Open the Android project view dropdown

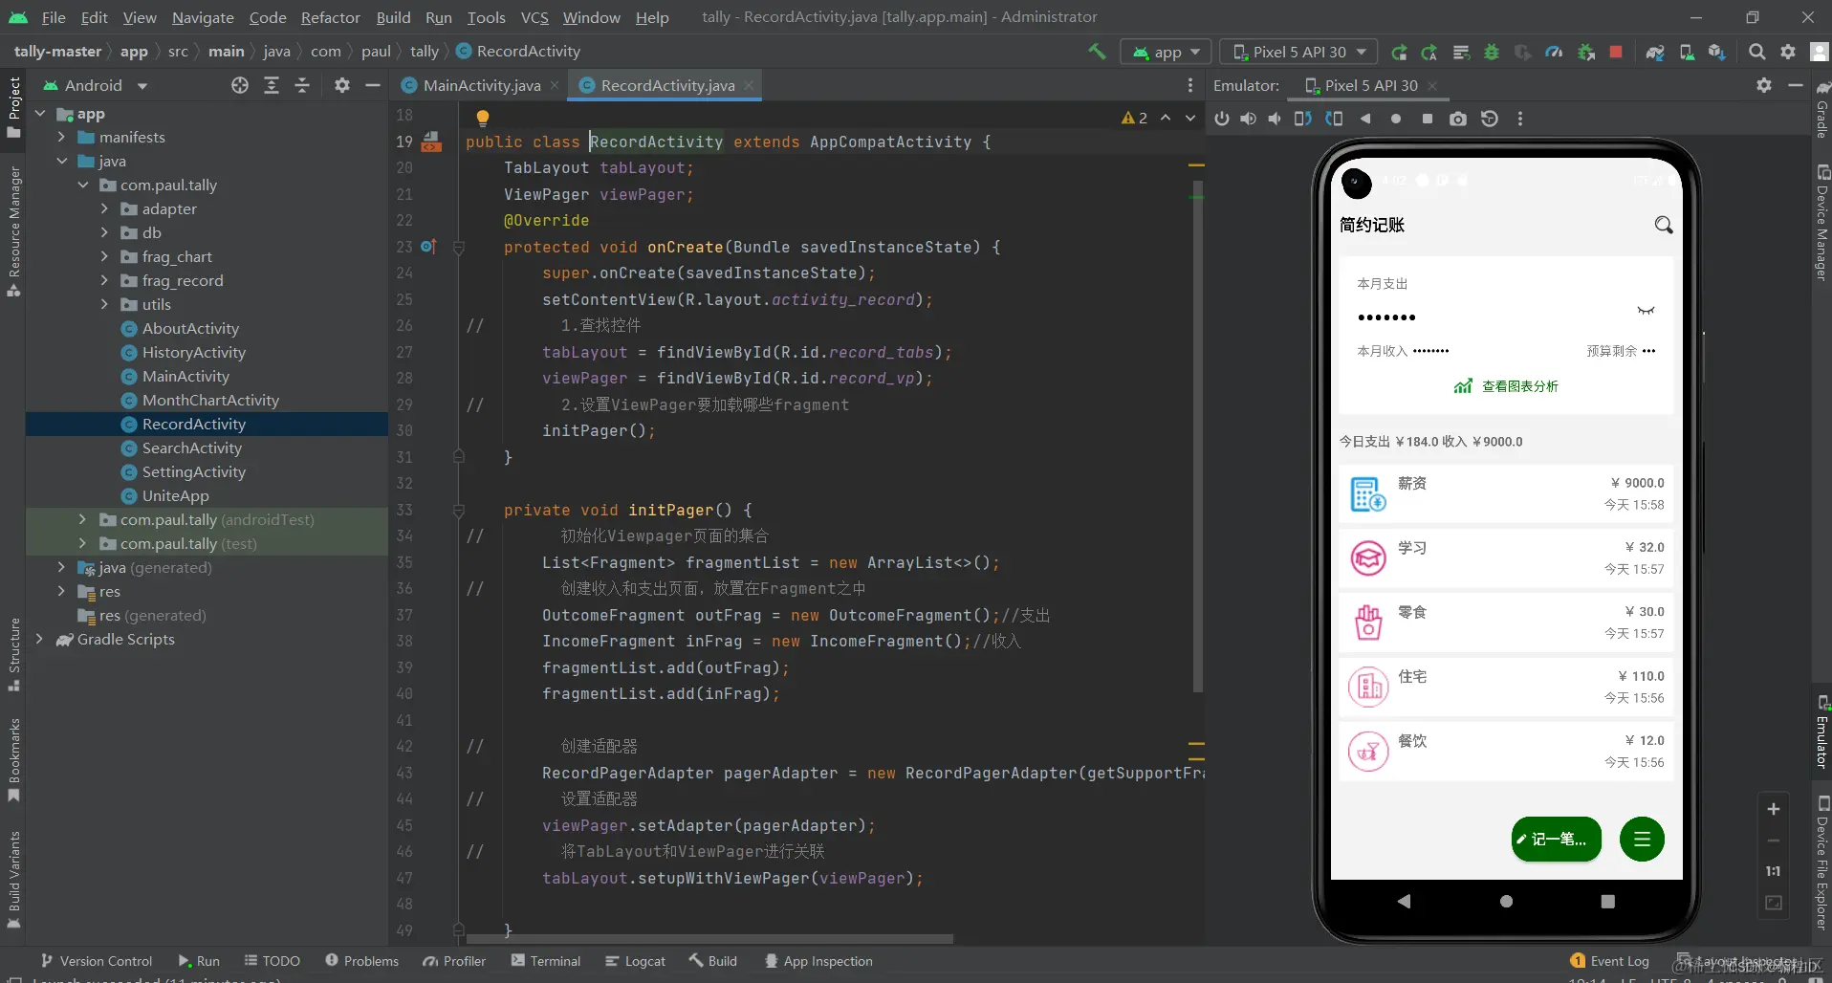click(x=96, y=85)
